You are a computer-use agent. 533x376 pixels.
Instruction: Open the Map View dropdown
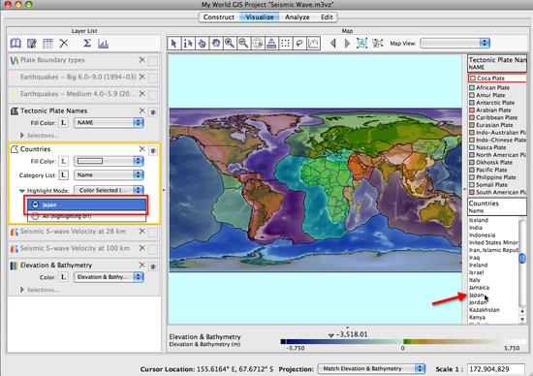[x=455, y=44]
